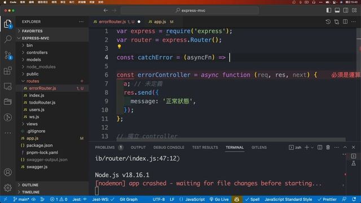Open editor more actions menu

354,21
